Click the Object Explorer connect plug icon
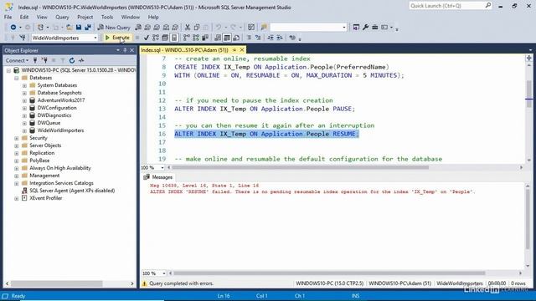This screenshot has width=536, height=301. tap(35, 60)
